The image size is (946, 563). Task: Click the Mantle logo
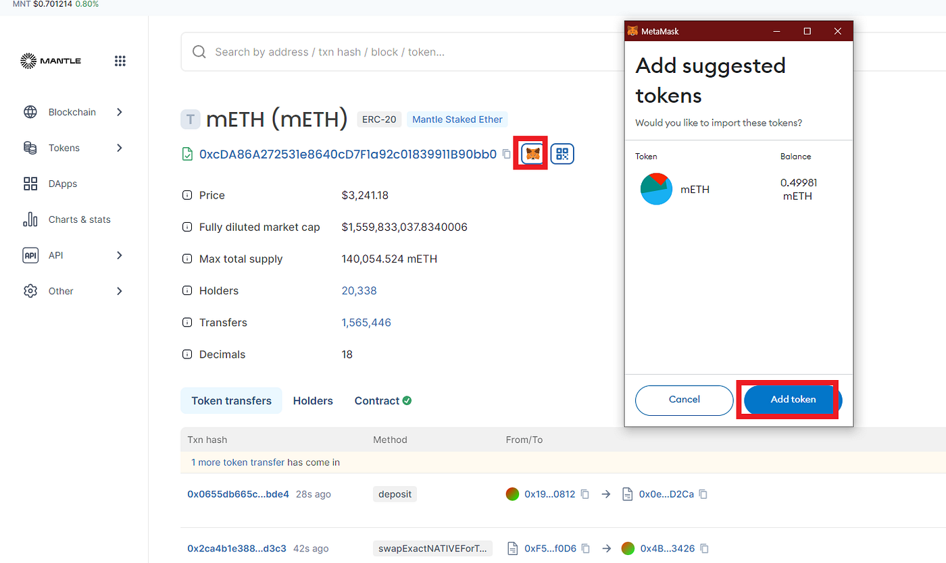click(x=51, y=61)
